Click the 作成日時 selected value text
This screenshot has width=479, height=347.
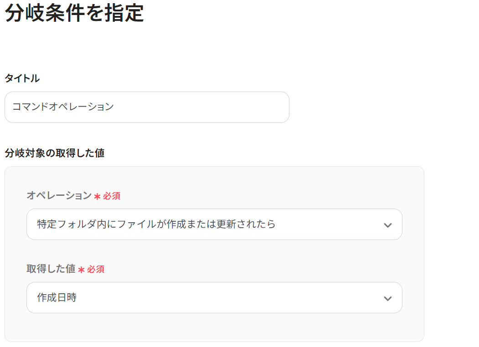coord(57,297)
